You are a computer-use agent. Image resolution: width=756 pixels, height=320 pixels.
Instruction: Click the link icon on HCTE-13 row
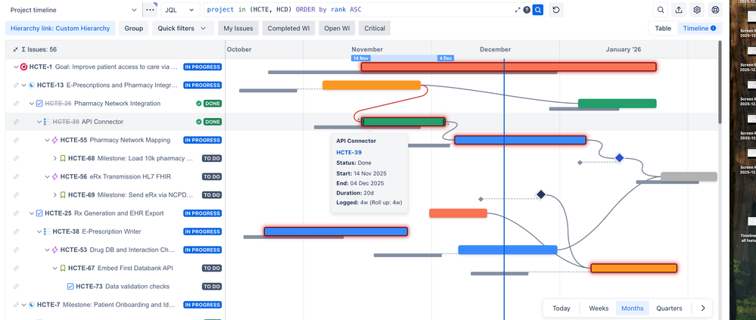click(x=16, y=85)
